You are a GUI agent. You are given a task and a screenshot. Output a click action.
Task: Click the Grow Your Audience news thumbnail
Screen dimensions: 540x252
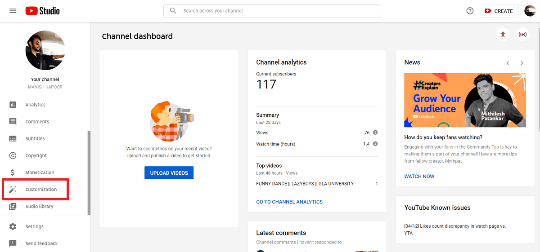pos(465,100)
